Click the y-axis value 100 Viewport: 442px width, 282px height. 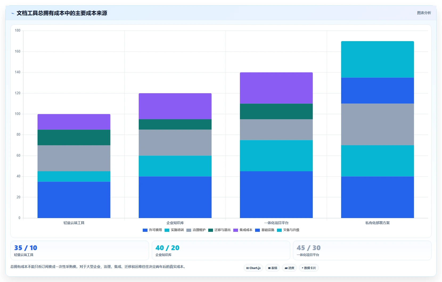(18, 114)
